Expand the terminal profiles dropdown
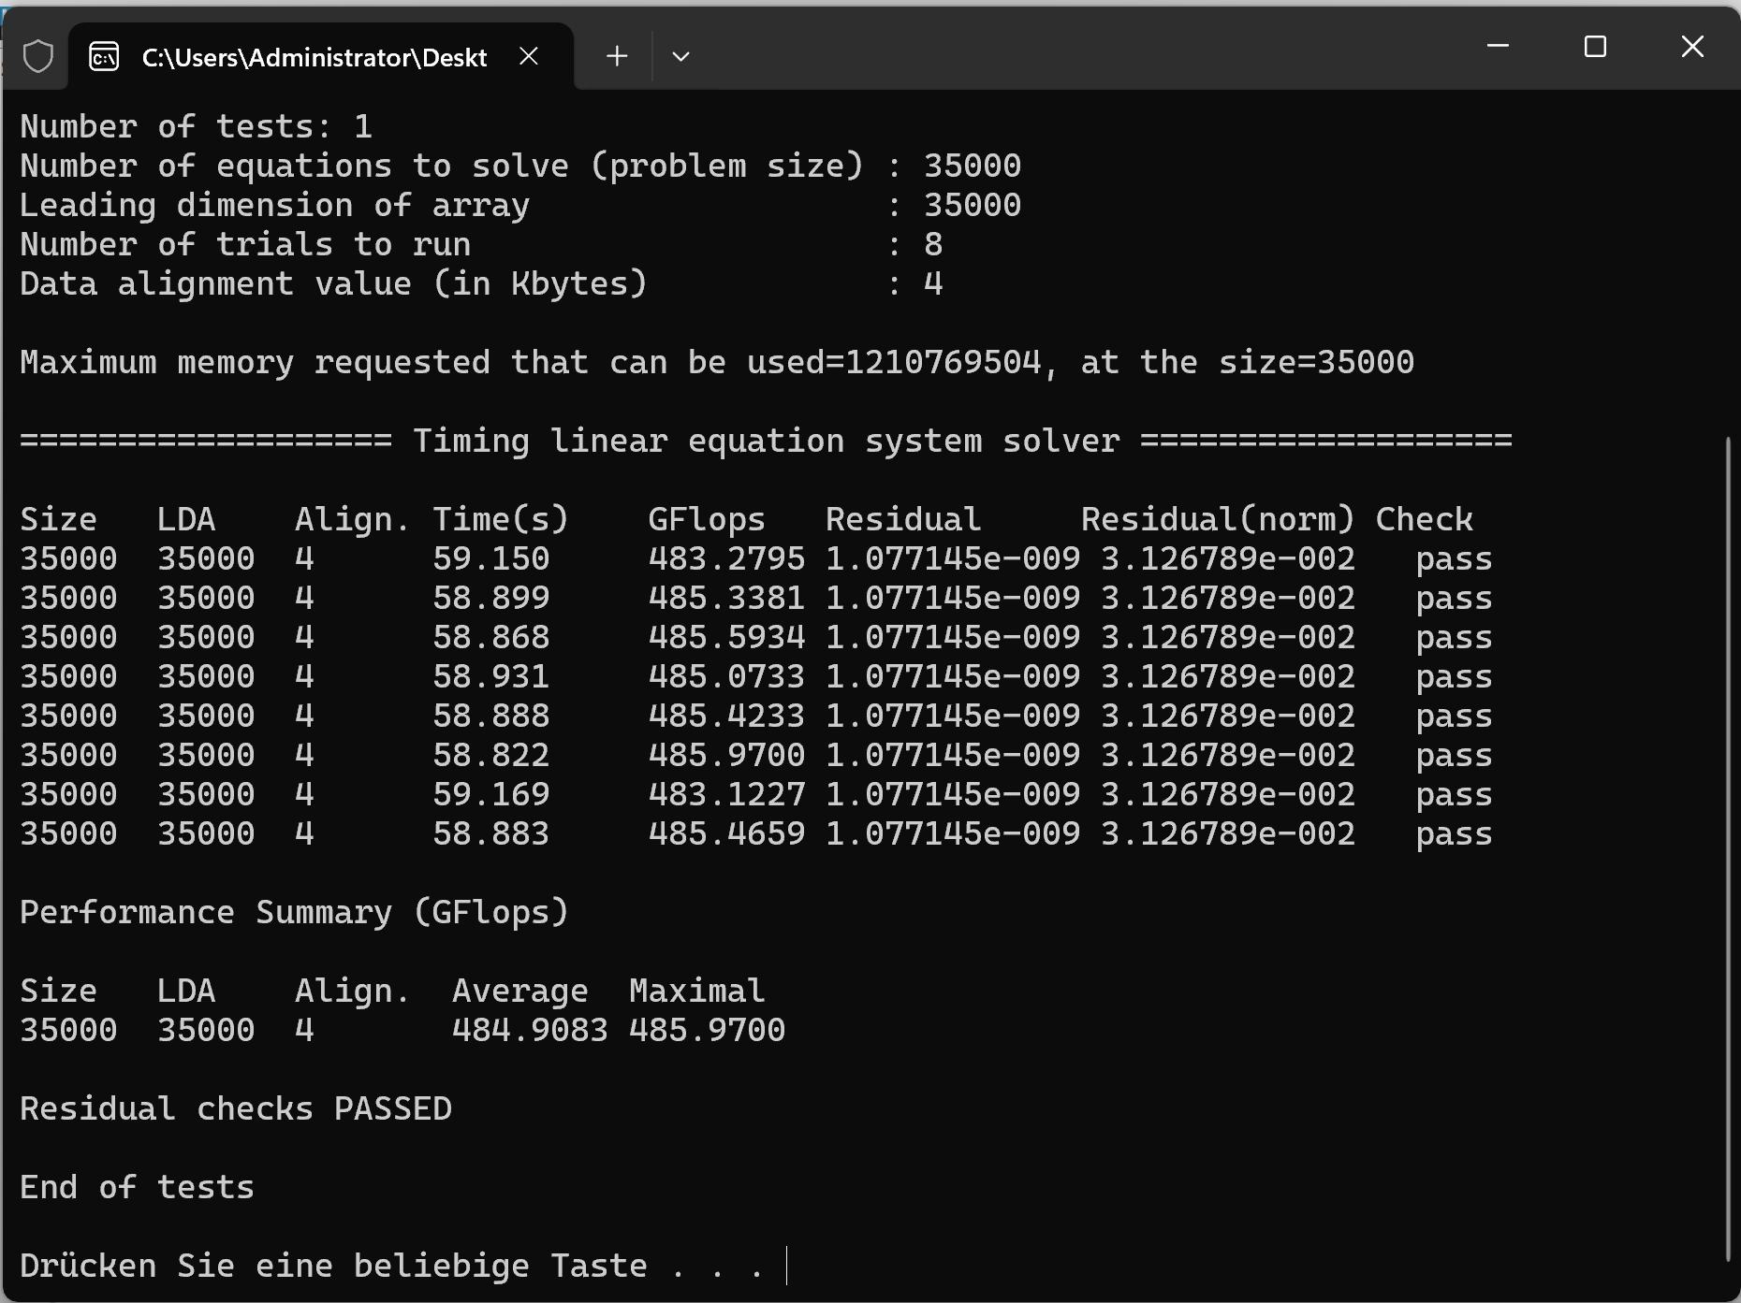This screenshot has width=1741, height=1303. pos(680,57)
